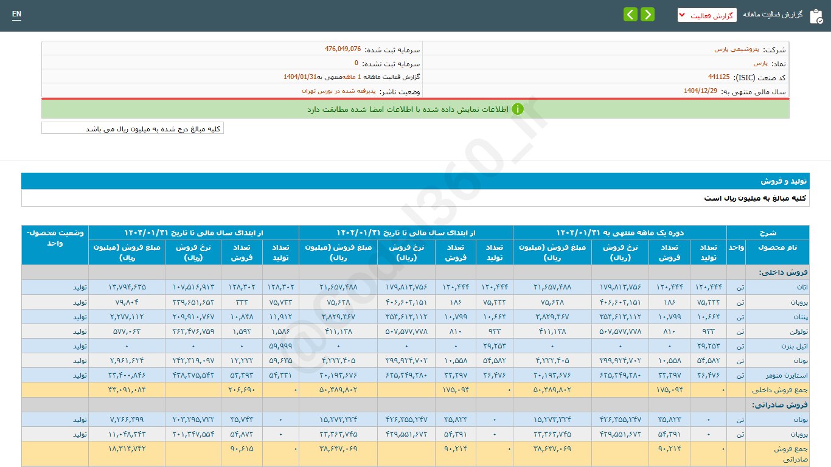Click the monthly activity report clipboard icon
Screen dimensions: 831x467
[816, 16]
